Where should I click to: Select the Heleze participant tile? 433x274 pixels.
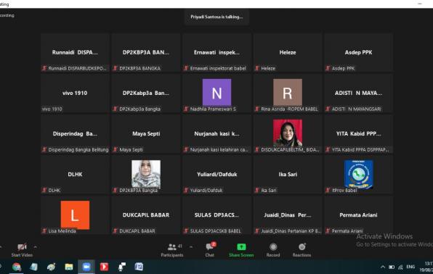(288, 52)
